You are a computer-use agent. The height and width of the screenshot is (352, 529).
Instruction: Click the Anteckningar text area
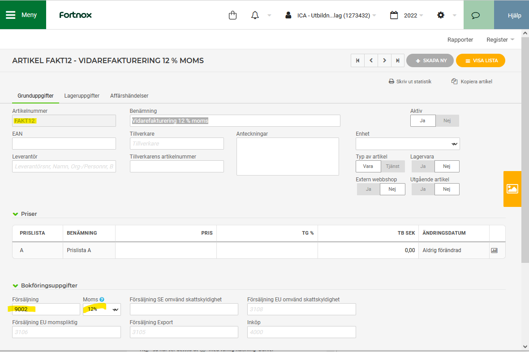[288, 156]
